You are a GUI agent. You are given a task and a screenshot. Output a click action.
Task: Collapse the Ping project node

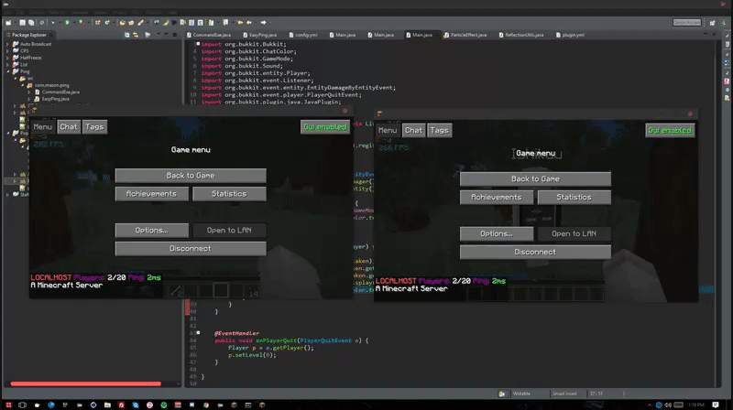pos(7,71)
